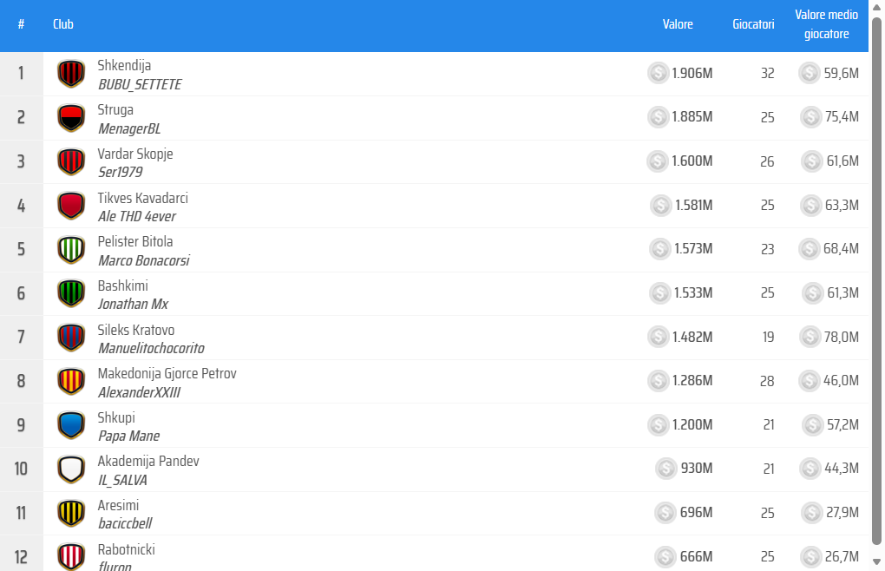Select the Sileks Kratovo badge

click(x=70, y=337)
